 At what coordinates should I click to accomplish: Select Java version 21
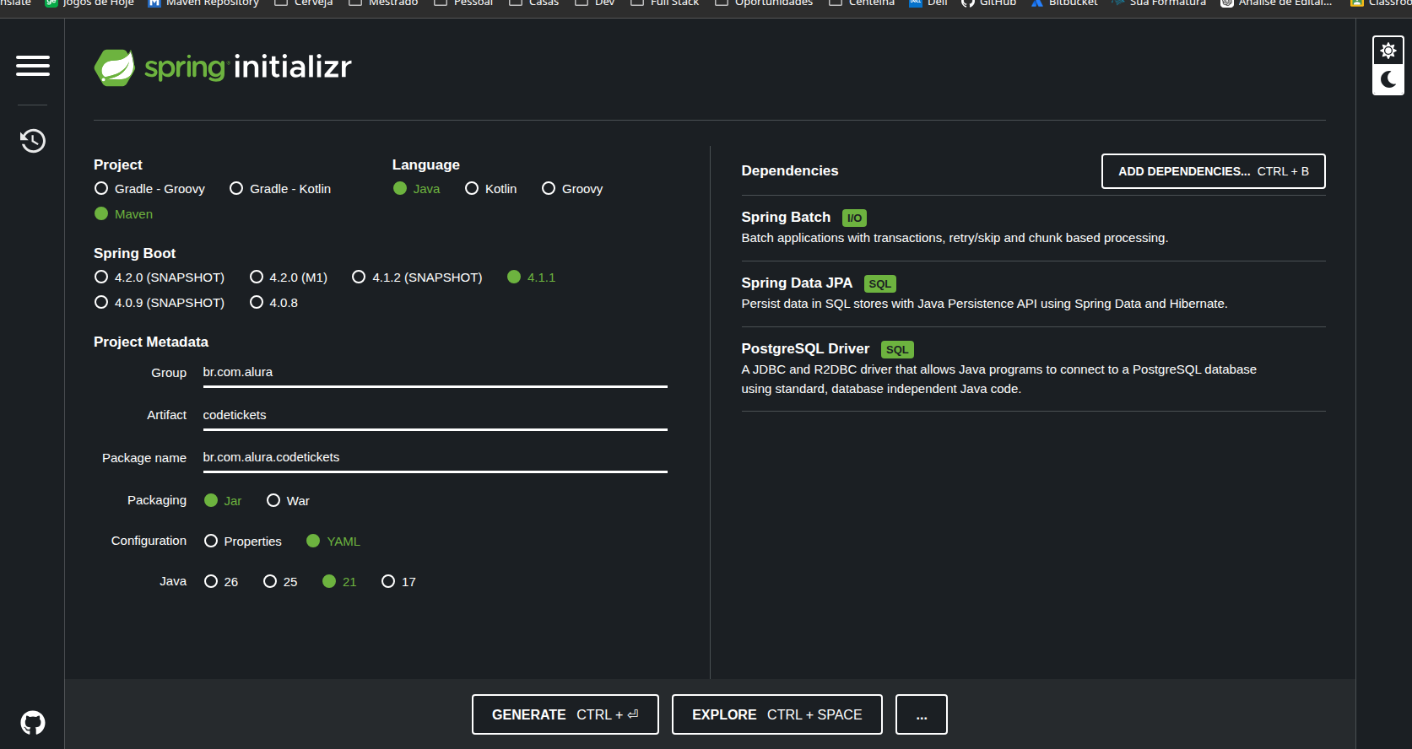pos(339,582)
